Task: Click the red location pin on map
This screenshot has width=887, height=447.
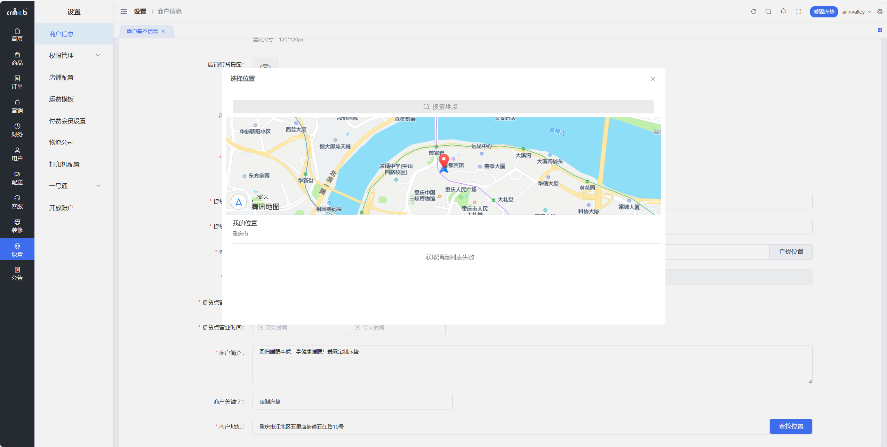Action: click(443, 161)
